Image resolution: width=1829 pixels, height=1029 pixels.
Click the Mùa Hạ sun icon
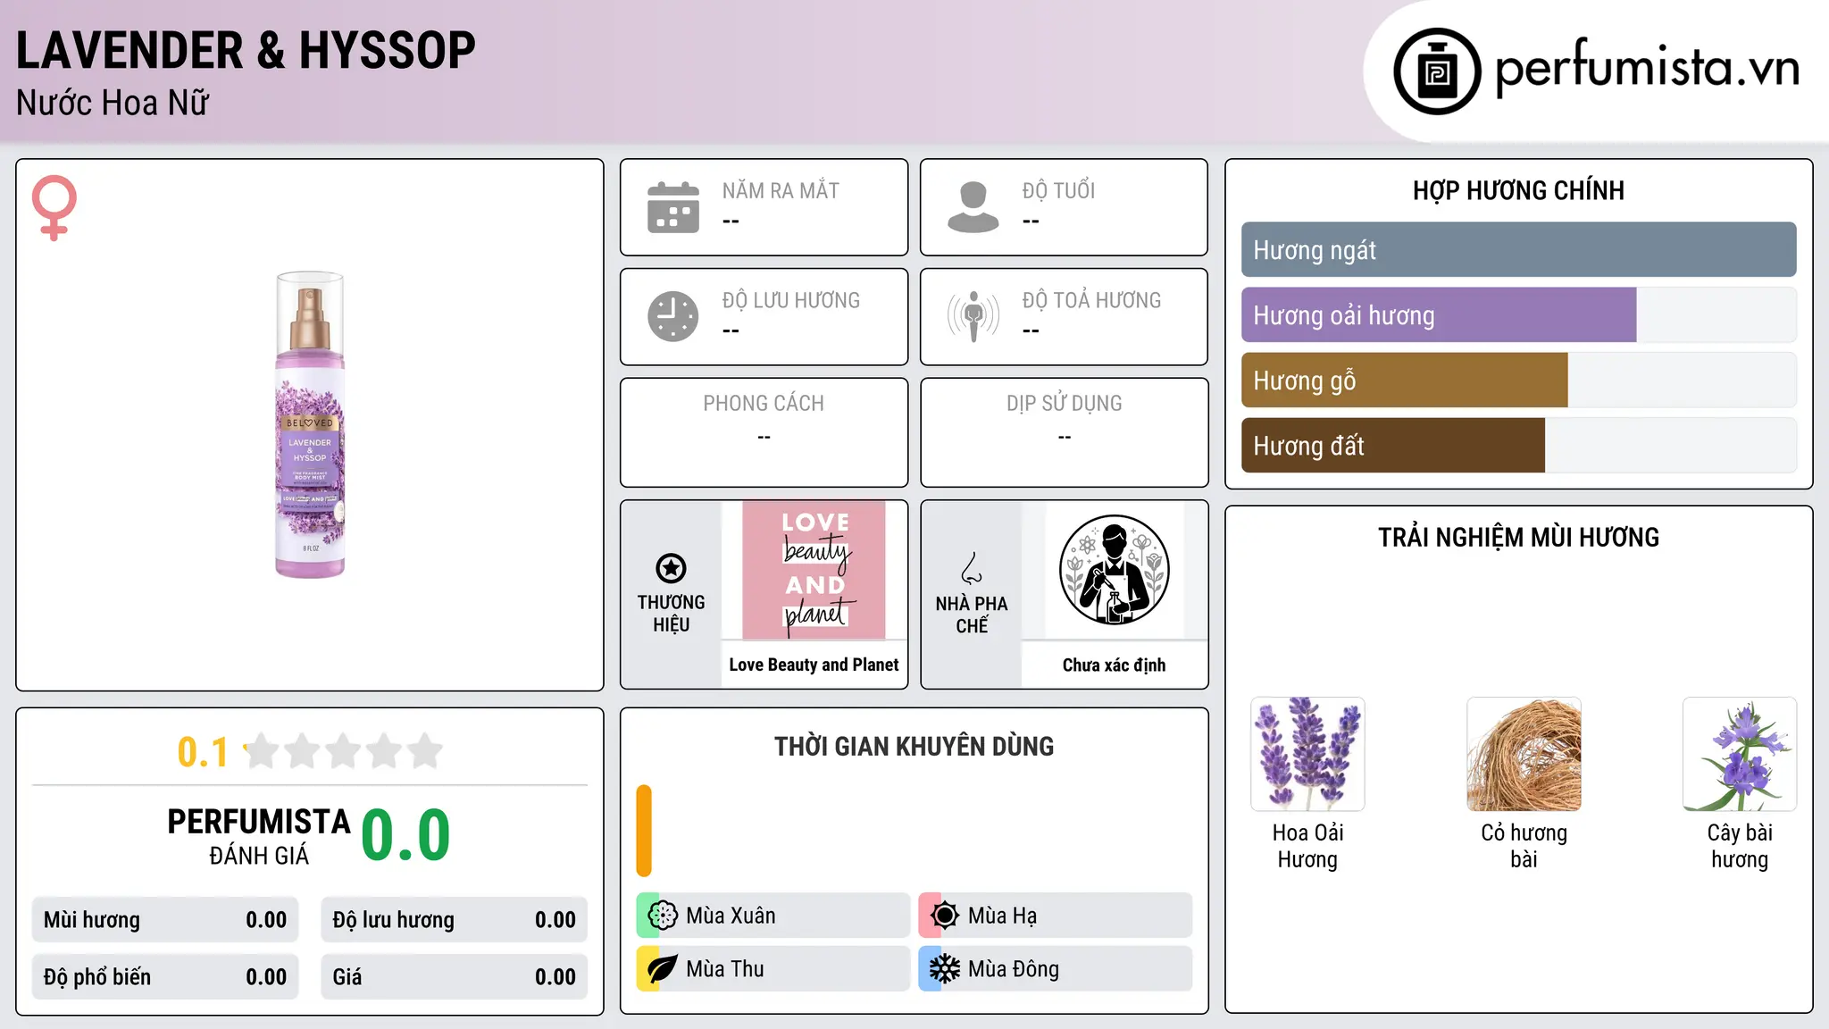[945, 916]
